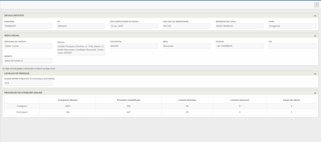Collapse the Detalii Entitate section
321x142 pixels.
315,15
